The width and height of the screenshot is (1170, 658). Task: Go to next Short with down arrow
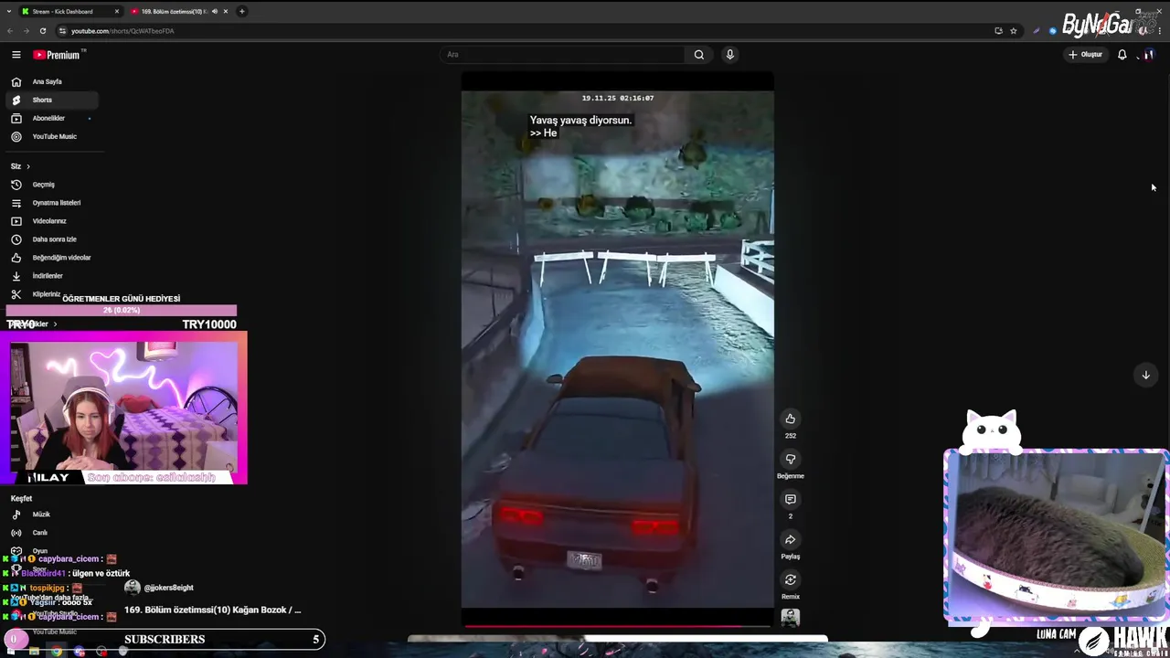pos(1145,375)
